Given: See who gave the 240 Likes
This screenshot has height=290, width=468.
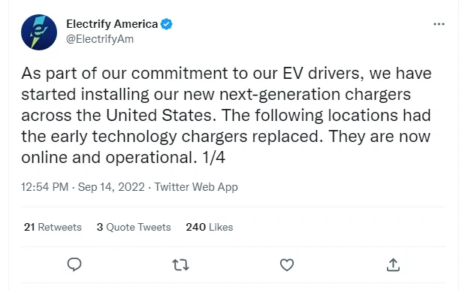Looking at the screenshot, I should click(210, 228).
